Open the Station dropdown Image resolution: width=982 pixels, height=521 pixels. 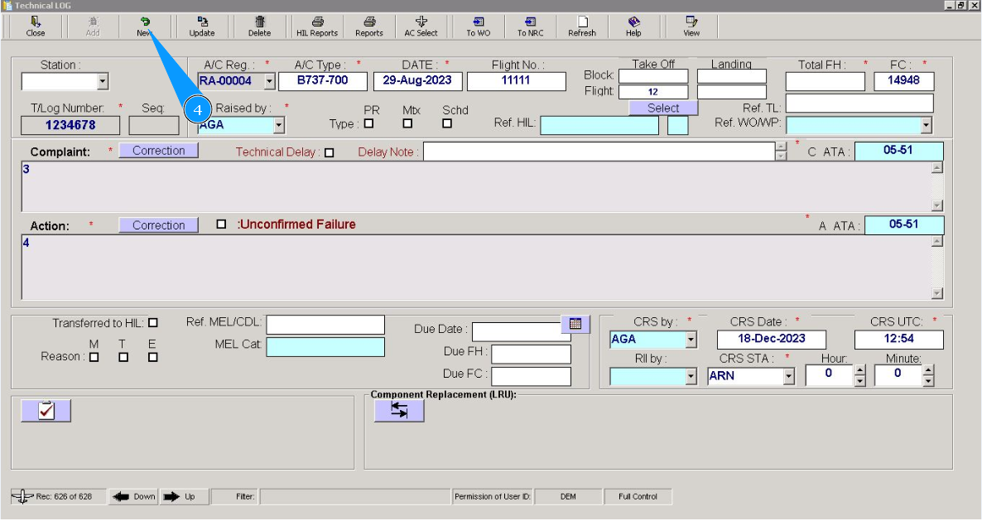pyautogui.click(x=103, y=81)
